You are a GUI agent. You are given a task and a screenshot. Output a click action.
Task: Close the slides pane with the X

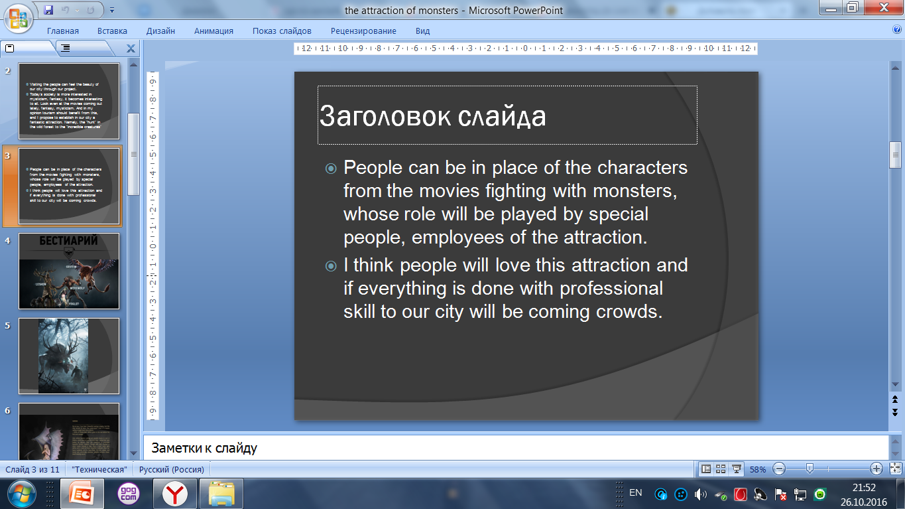(131, 48)
